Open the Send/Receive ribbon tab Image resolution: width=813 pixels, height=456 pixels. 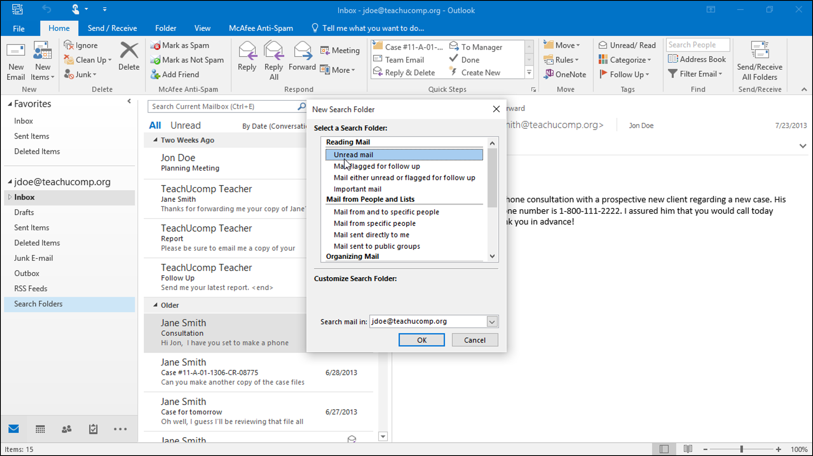point(112,28)
